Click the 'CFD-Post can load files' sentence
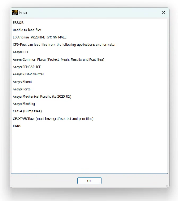 click(64, 45)
